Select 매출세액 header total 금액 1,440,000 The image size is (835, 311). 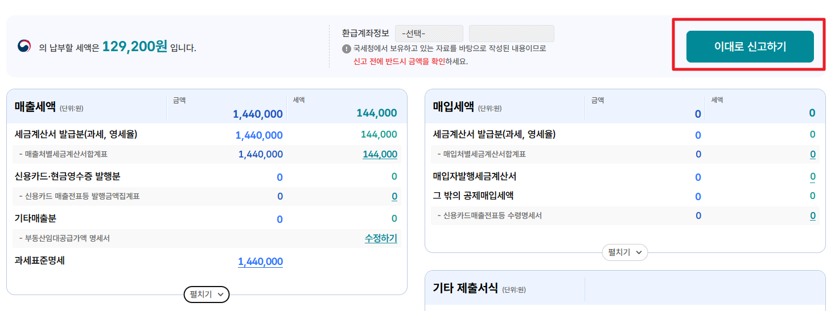click(258, 114)
